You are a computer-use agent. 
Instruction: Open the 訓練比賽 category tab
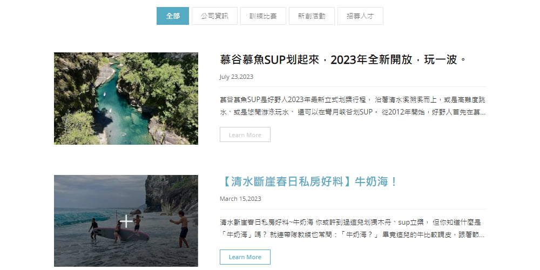click(263, 16)
